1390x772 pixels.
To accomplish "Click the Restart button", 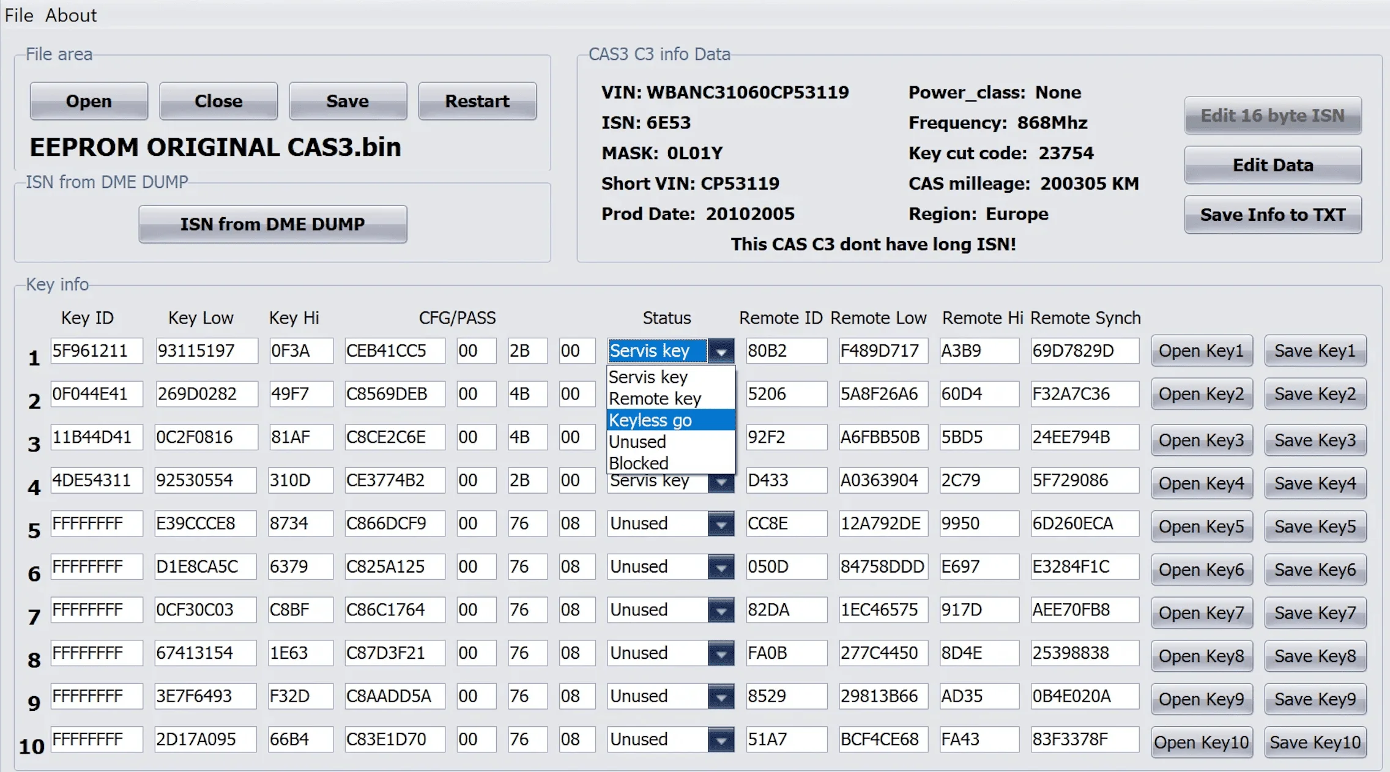I will tap(477, 101).
